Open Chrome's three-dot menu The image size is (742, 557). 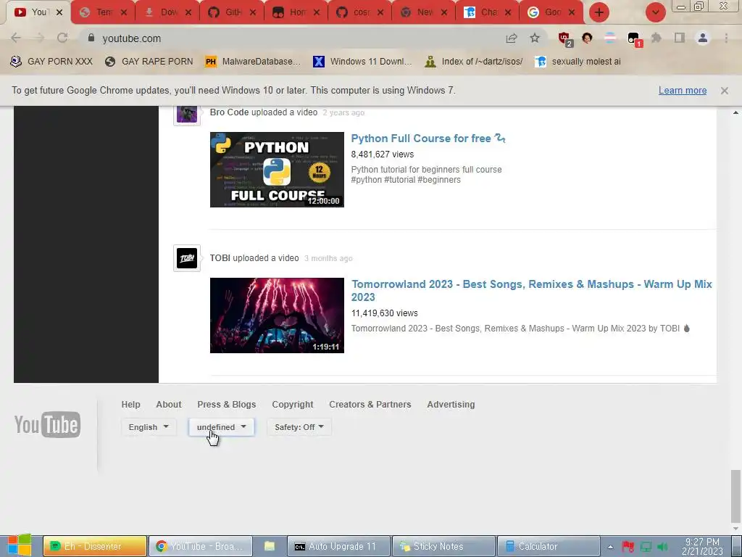tap(726, 38)
